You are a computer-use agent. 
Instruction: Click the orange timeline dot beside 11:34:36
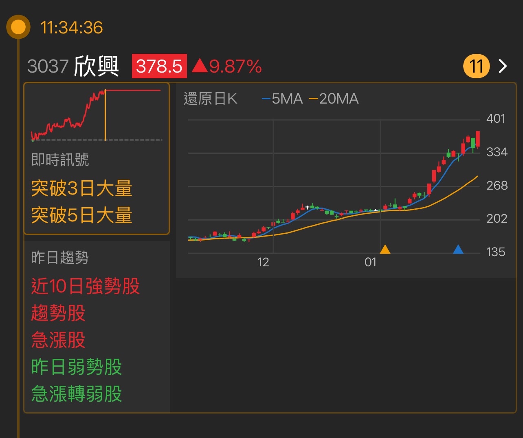[18, 27]
